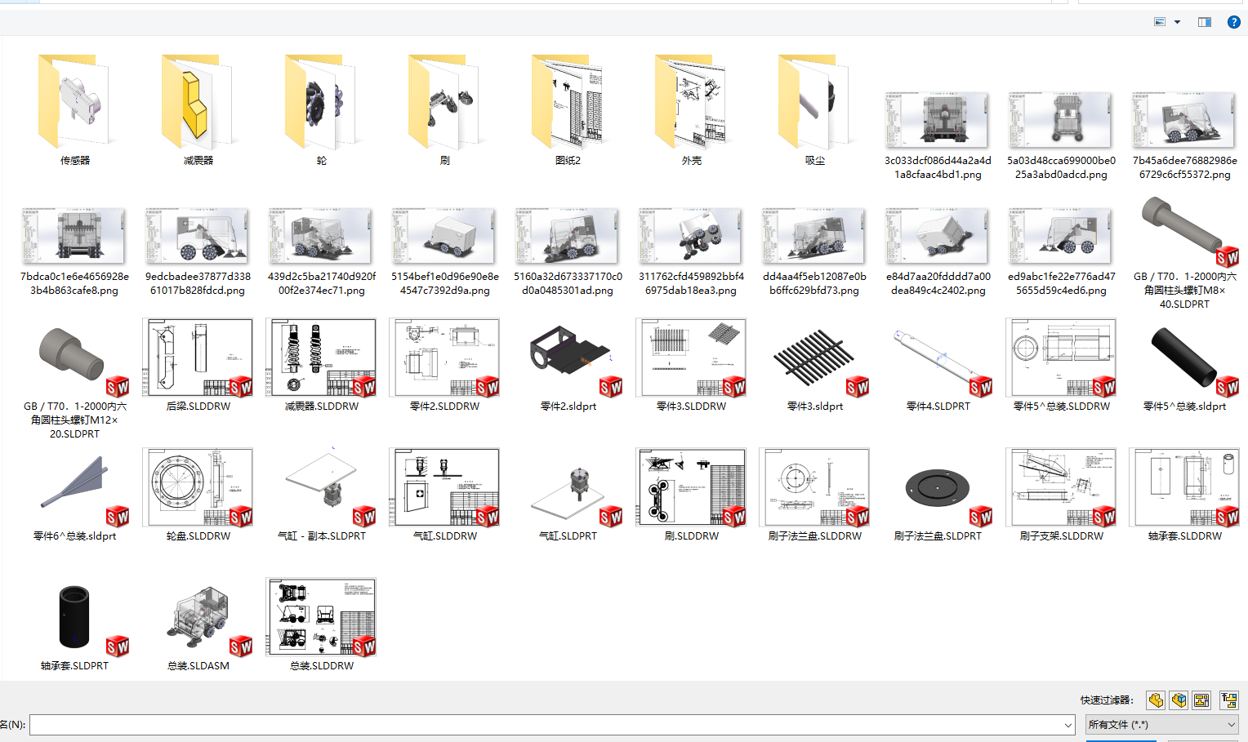Open the 减震器 folder
This screenshot has height=742, width=1248.
tap(198, 111)
